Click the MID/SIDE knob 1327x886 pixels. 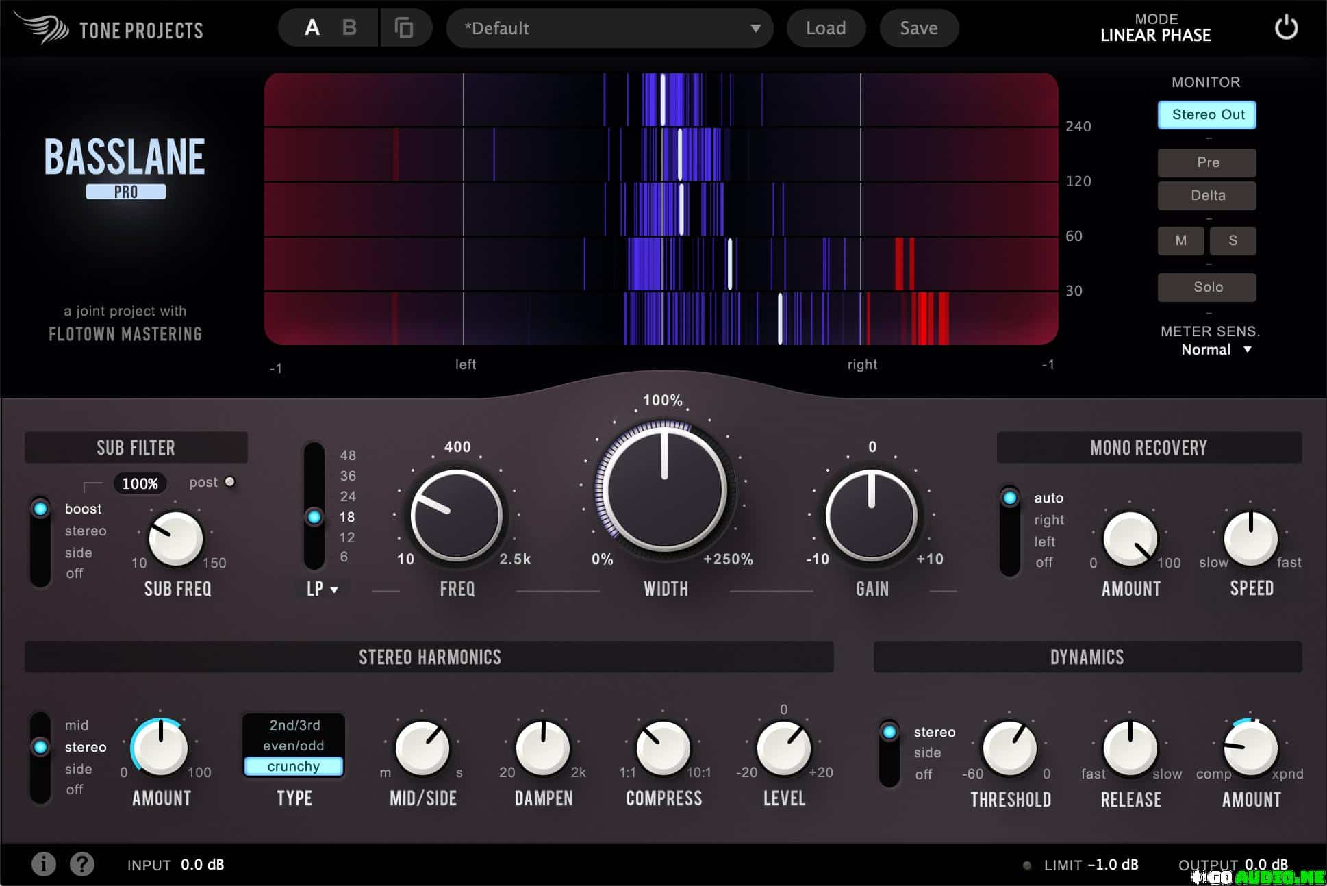pyautogui.click(x=423, y=748)
